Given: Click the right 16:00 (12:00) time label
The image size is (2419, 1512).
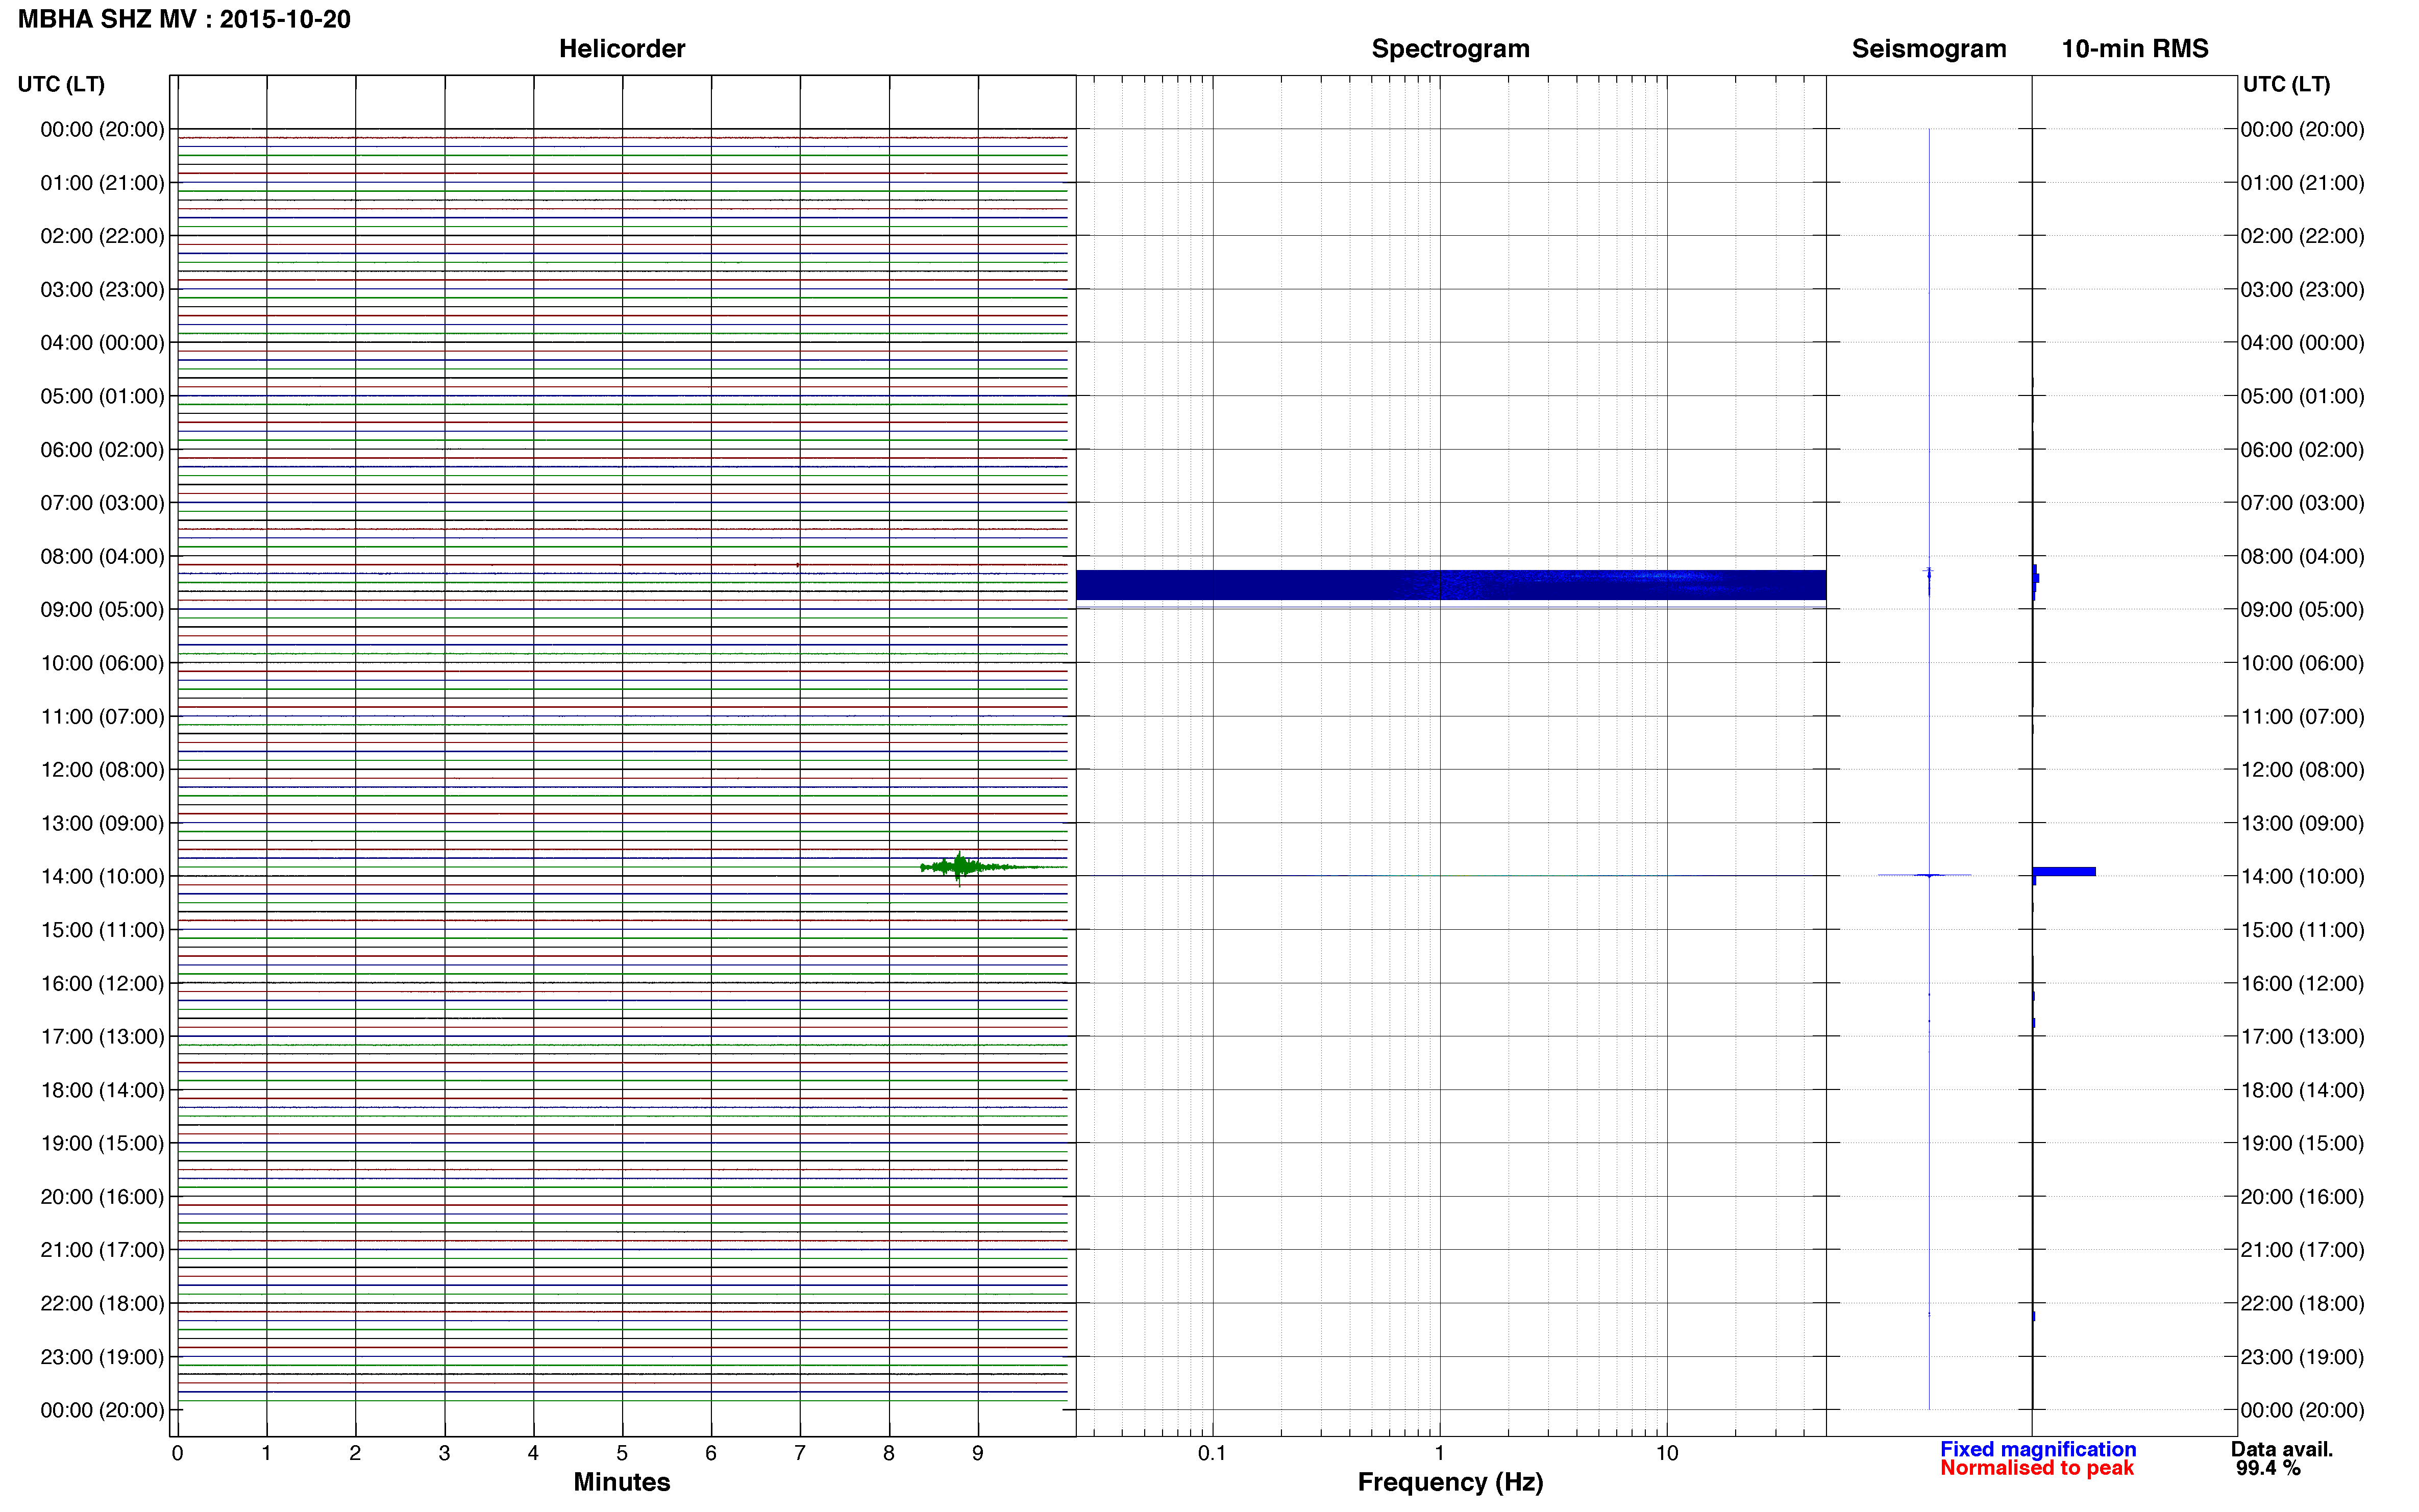Looking at the screenshot, I should pyautogui.click(x=2302, y=983).
